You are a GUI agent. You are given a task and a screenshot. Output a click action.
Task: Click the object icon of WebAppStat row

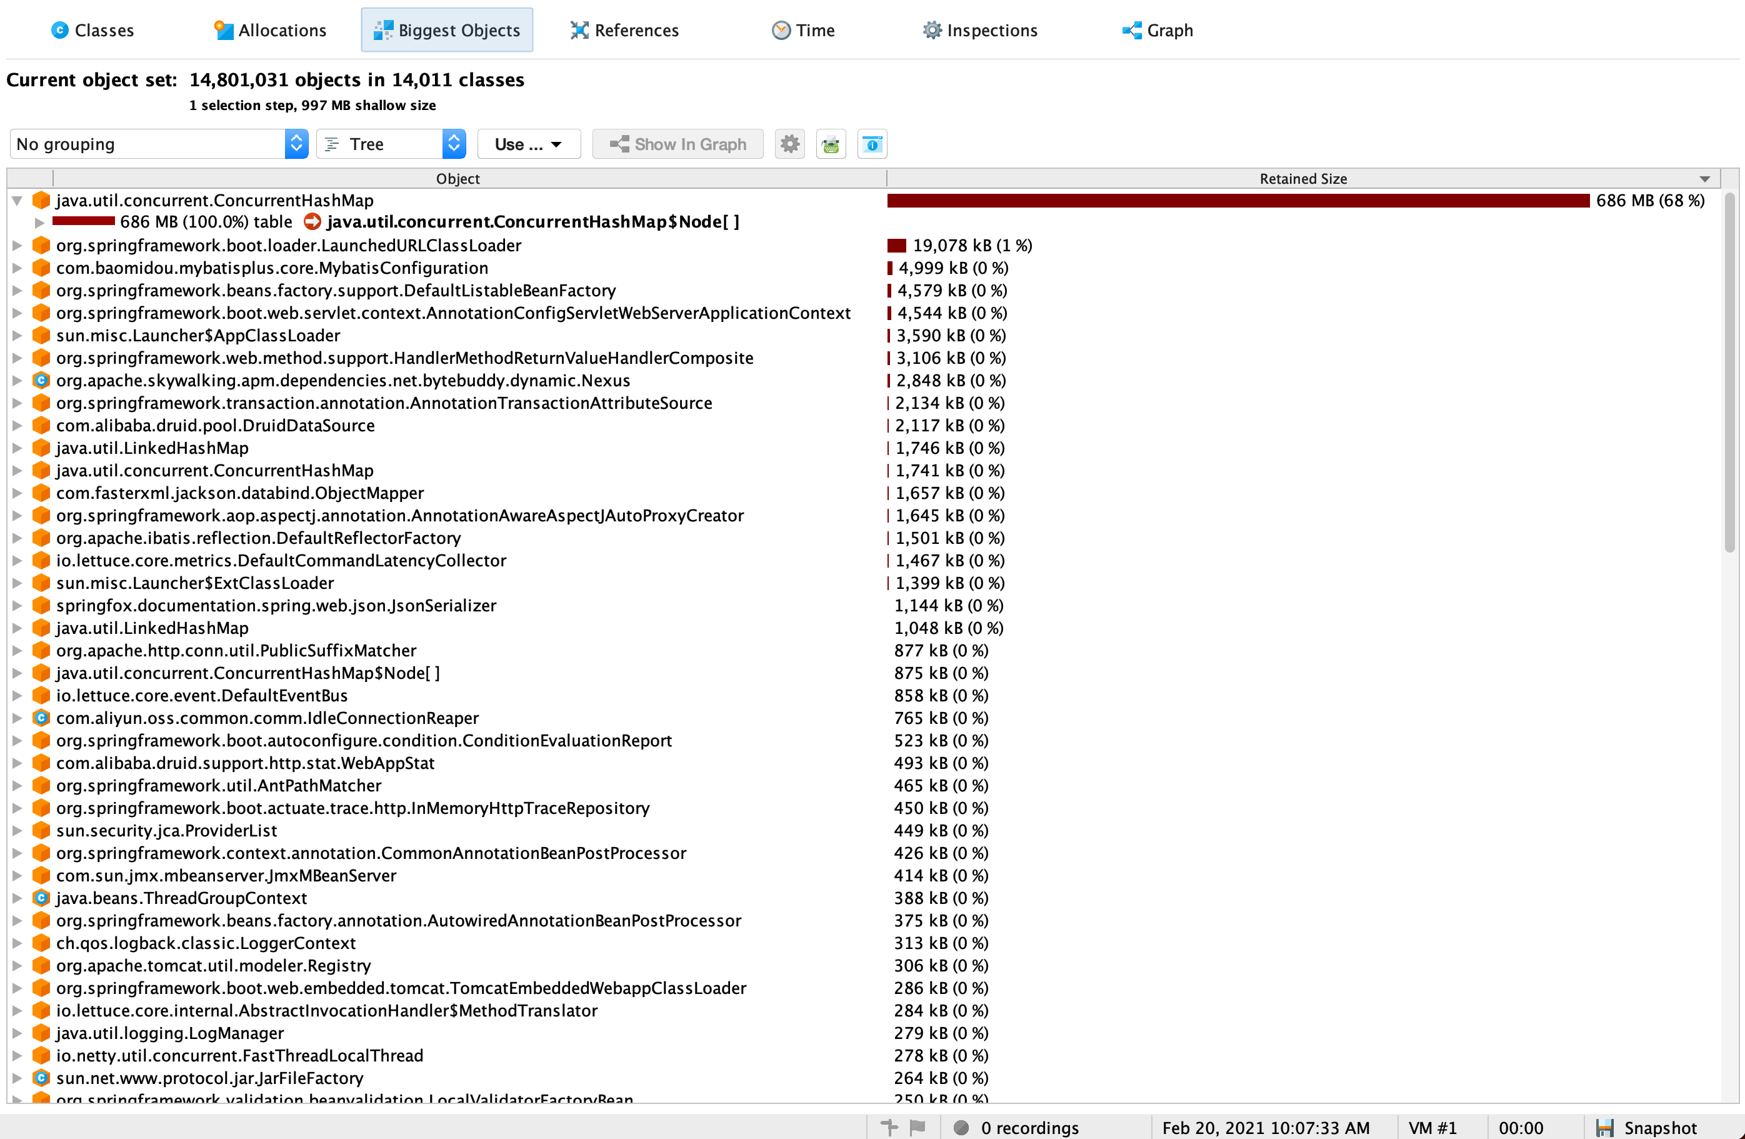(41, 763)
